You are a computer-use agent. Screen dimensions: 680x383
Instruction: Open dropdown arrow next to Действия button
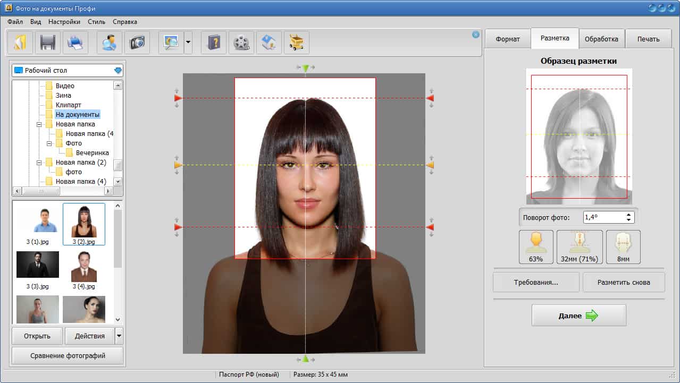(119, 336)
